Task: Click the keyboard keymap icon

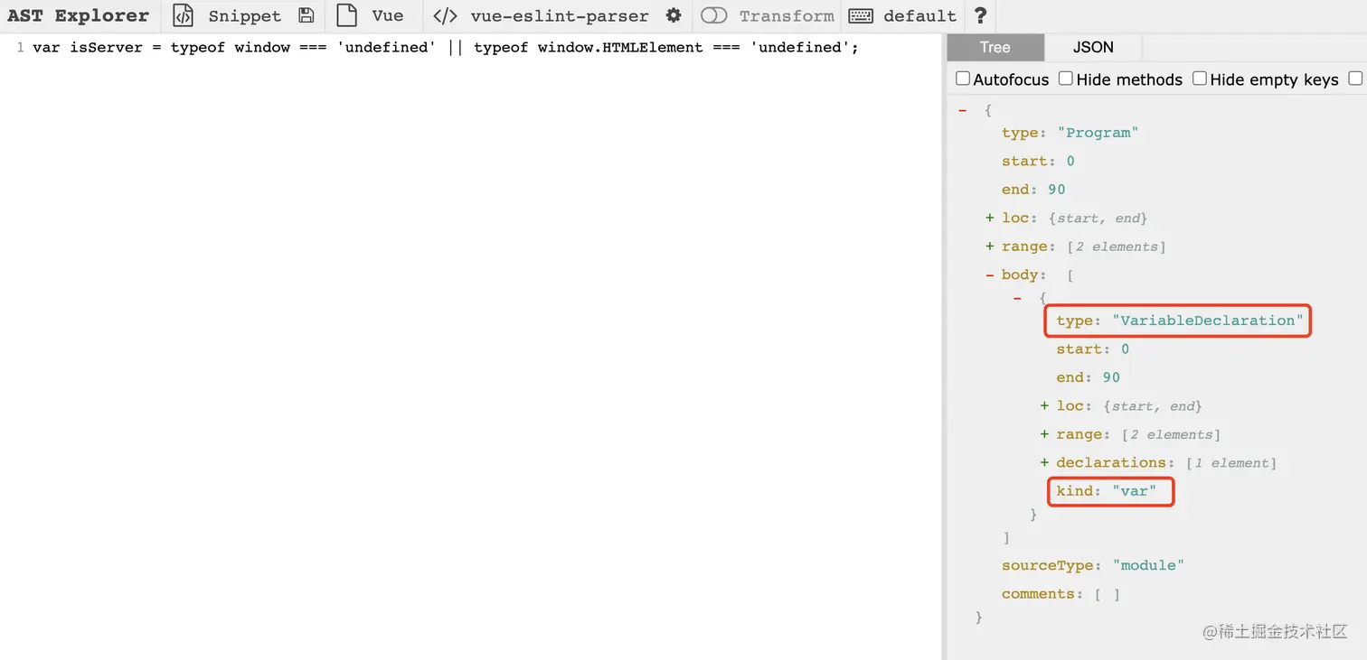Action: pos(861,16)
